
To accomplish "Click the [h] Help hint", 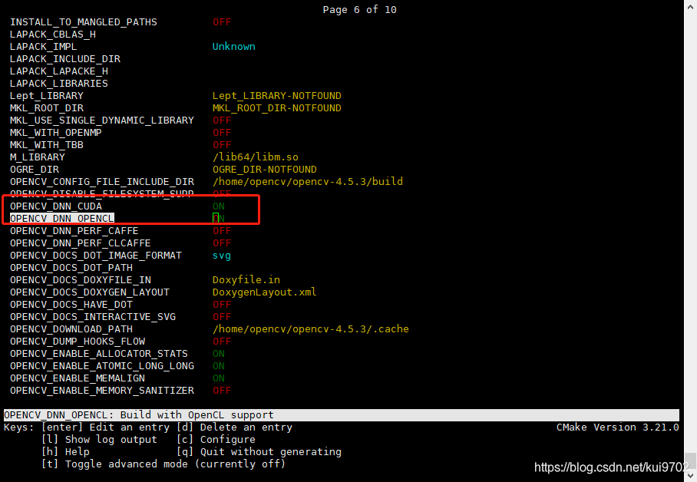I will [65, 452].
